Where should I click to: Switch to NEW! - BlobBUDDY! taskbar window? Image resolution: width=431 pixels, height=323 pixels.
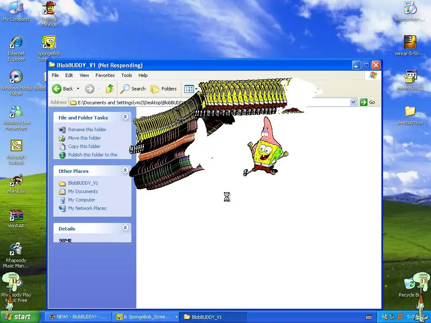click(78, 317)
